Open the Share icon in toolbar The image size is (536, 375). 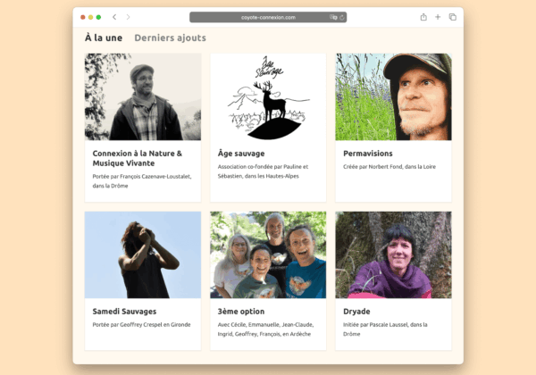pyautogui.click(x=423, y=17)
